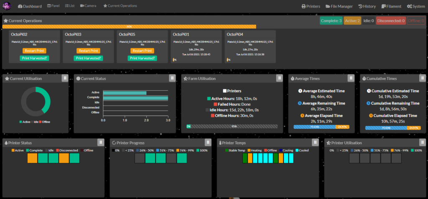Image resolution: width=428 pixels, height=199 pixels.
Task: Click the drag handle on Printer Progress
Action: (208, 142)
